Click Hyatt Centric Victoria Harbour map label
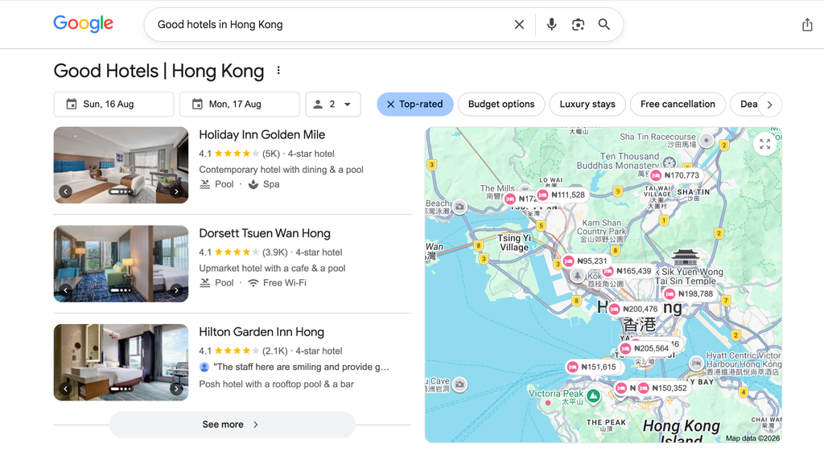The image size is (824, 468). tap(743, 363)
